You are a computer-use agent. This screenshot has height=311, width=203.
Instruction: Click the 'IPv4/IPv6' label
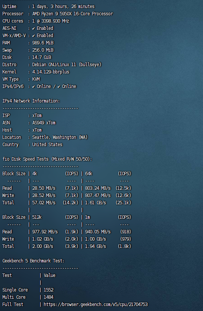pos(13,86)
